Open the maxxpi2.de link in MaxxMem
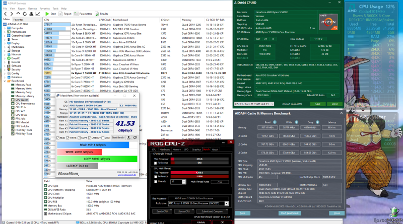Viewport: 403px width, 224px height. 127,175
